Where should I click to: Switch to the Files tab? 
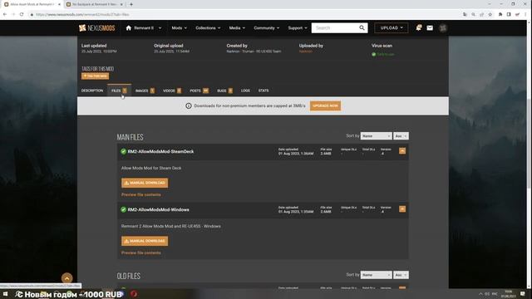(x=119, y=91)
